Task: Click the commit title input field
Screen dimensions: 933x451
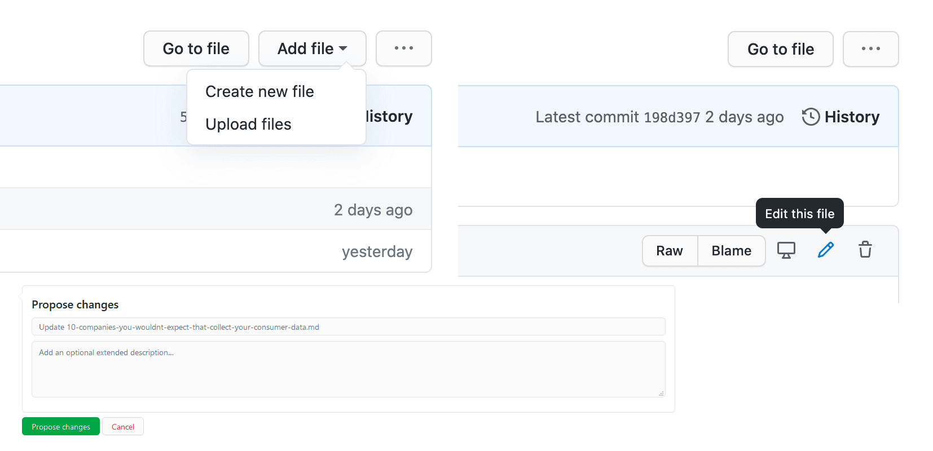Action: tap(348, 327)
